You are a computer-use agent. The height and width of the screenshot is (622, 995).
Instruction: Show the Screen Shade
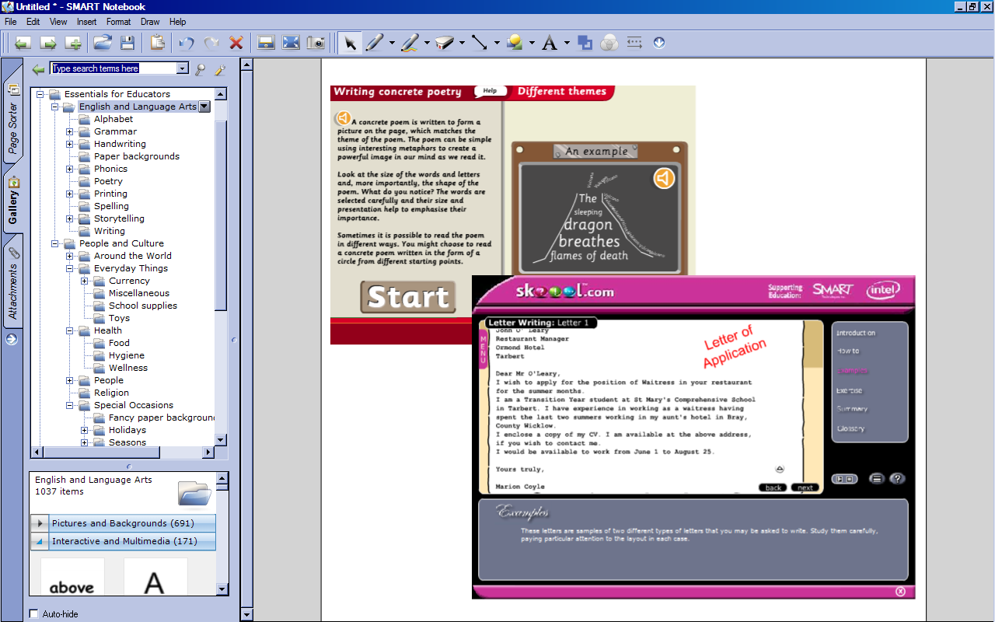266,43
